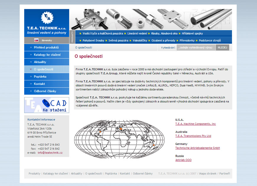
Task: Select O společnosti in sidebar menu
Action: pyautogui.click(x=47, y=69)
